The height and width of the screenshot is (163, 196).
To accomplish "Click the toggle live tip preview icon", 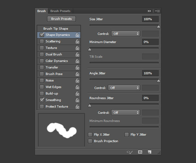I will (130, 152).
